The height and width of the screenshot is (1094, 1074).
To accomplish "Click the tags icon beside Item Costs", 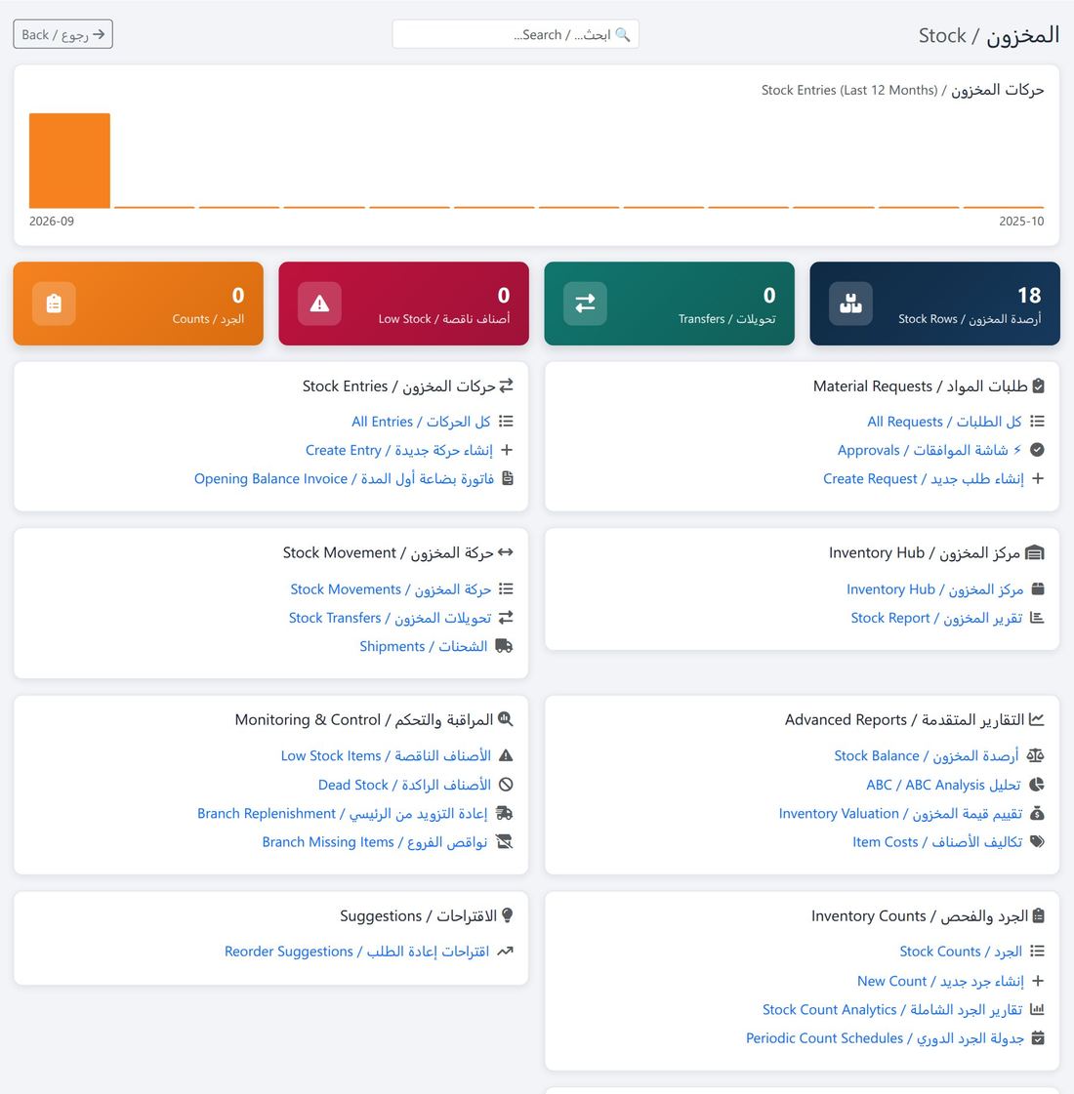I will 1037,842.
